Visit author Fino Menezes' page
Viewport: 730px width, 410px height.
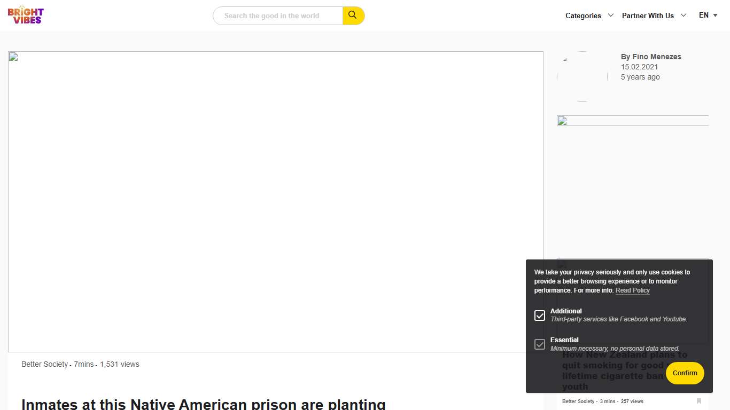click(651, 57)
